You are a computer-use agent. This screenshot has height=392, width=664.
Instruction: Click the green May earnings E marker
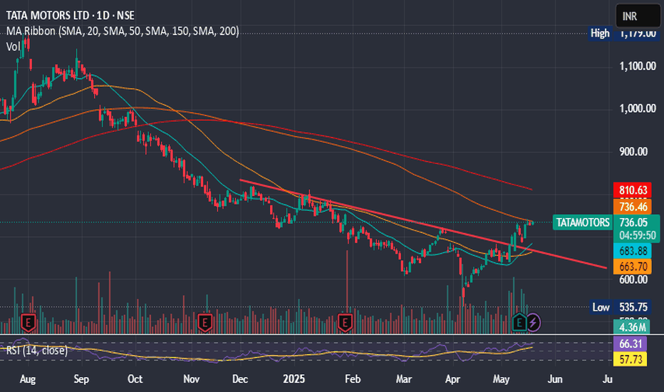tap(519, 322)
